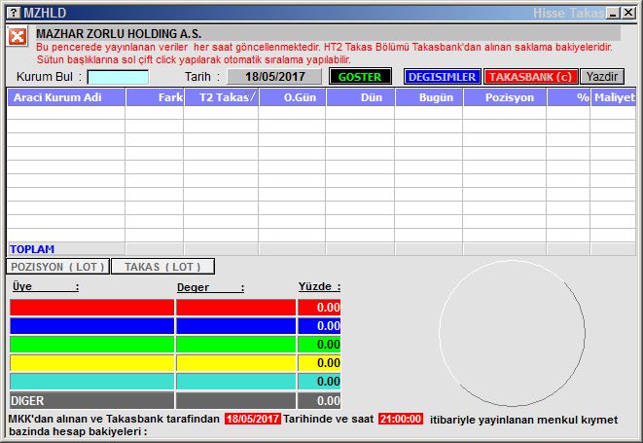Image resolution: width=643 pixels, height=443 pixels.
Task: Select the red Üye bar
Action: pos(91,308)
